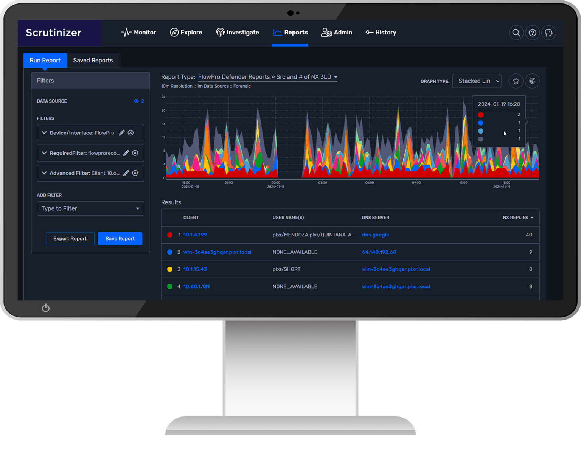This screenshot has width=581, height=449.
Task: Click the power icon in the bottom corner
Action: (45, 308)
